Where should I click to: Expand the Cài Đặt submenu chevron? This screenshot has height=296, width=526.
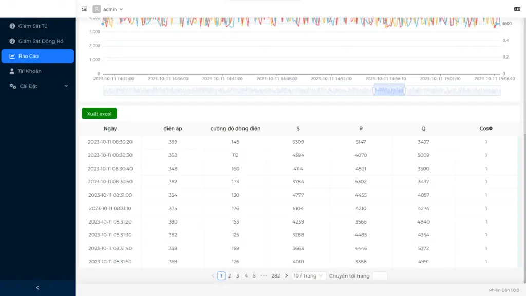66,86
